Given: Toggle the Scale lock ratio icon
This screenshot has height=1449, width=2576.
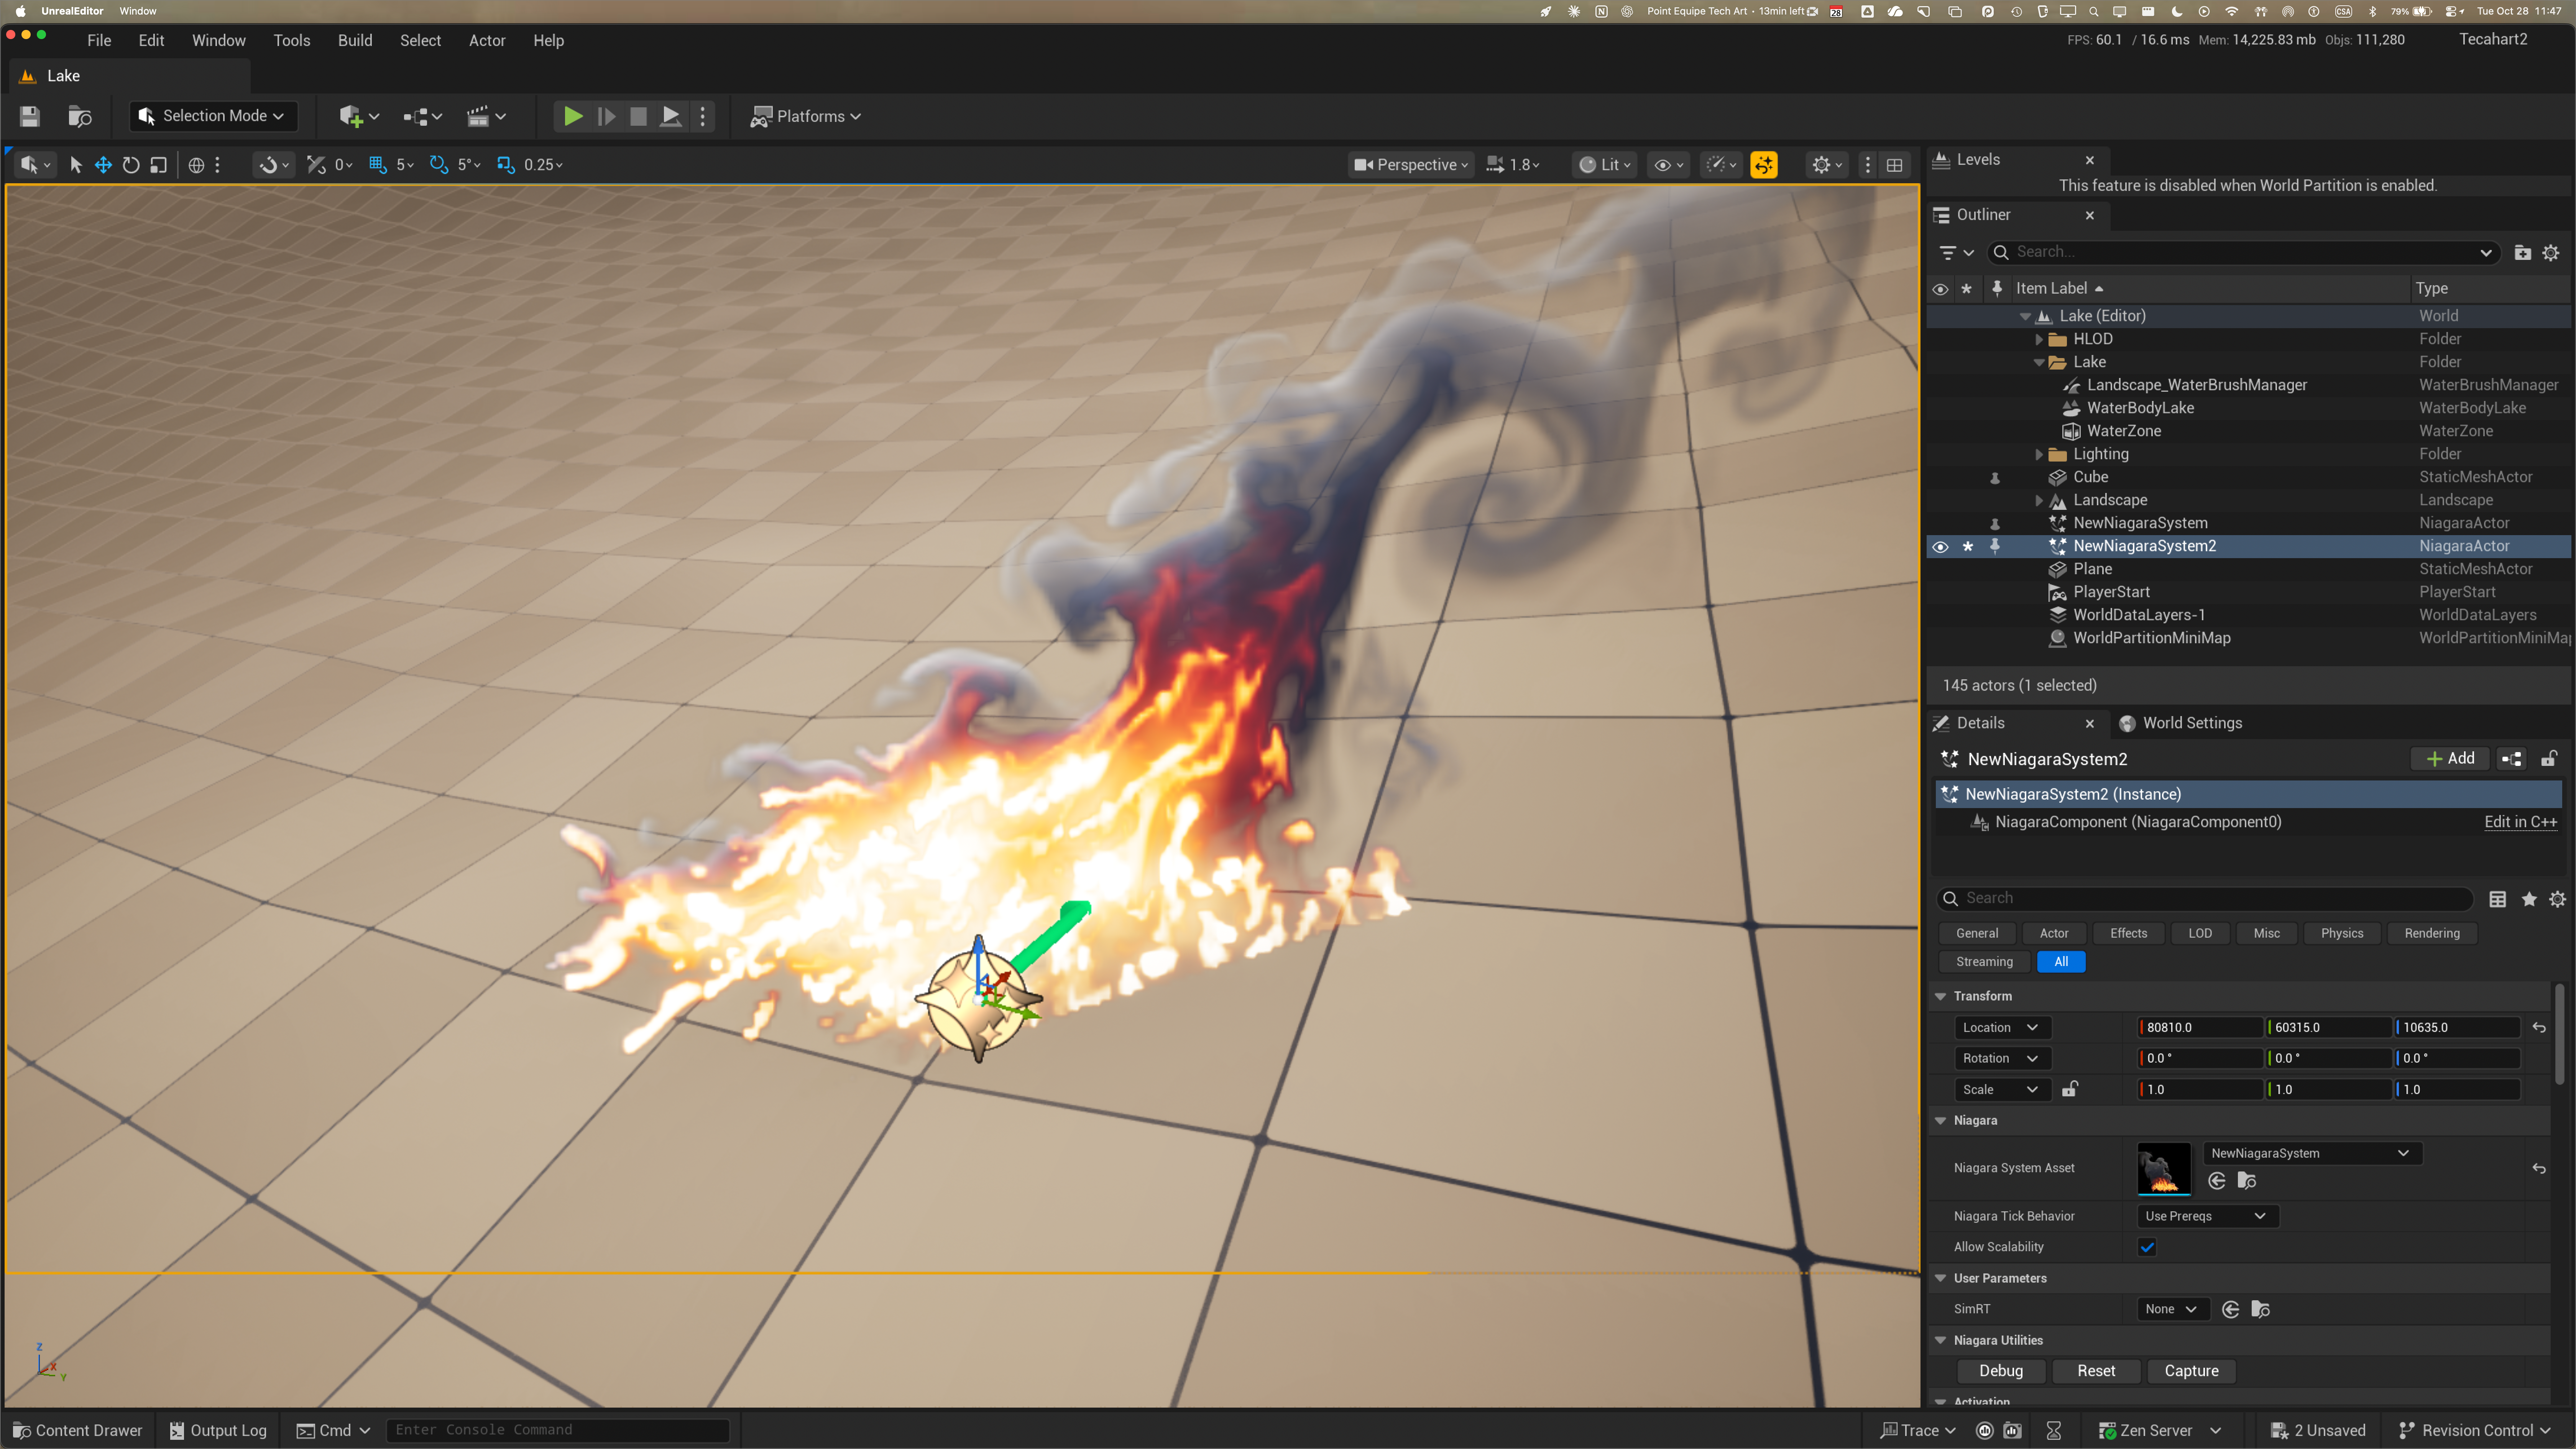Looking at the screenshot, I should tap(2070, 1089).
